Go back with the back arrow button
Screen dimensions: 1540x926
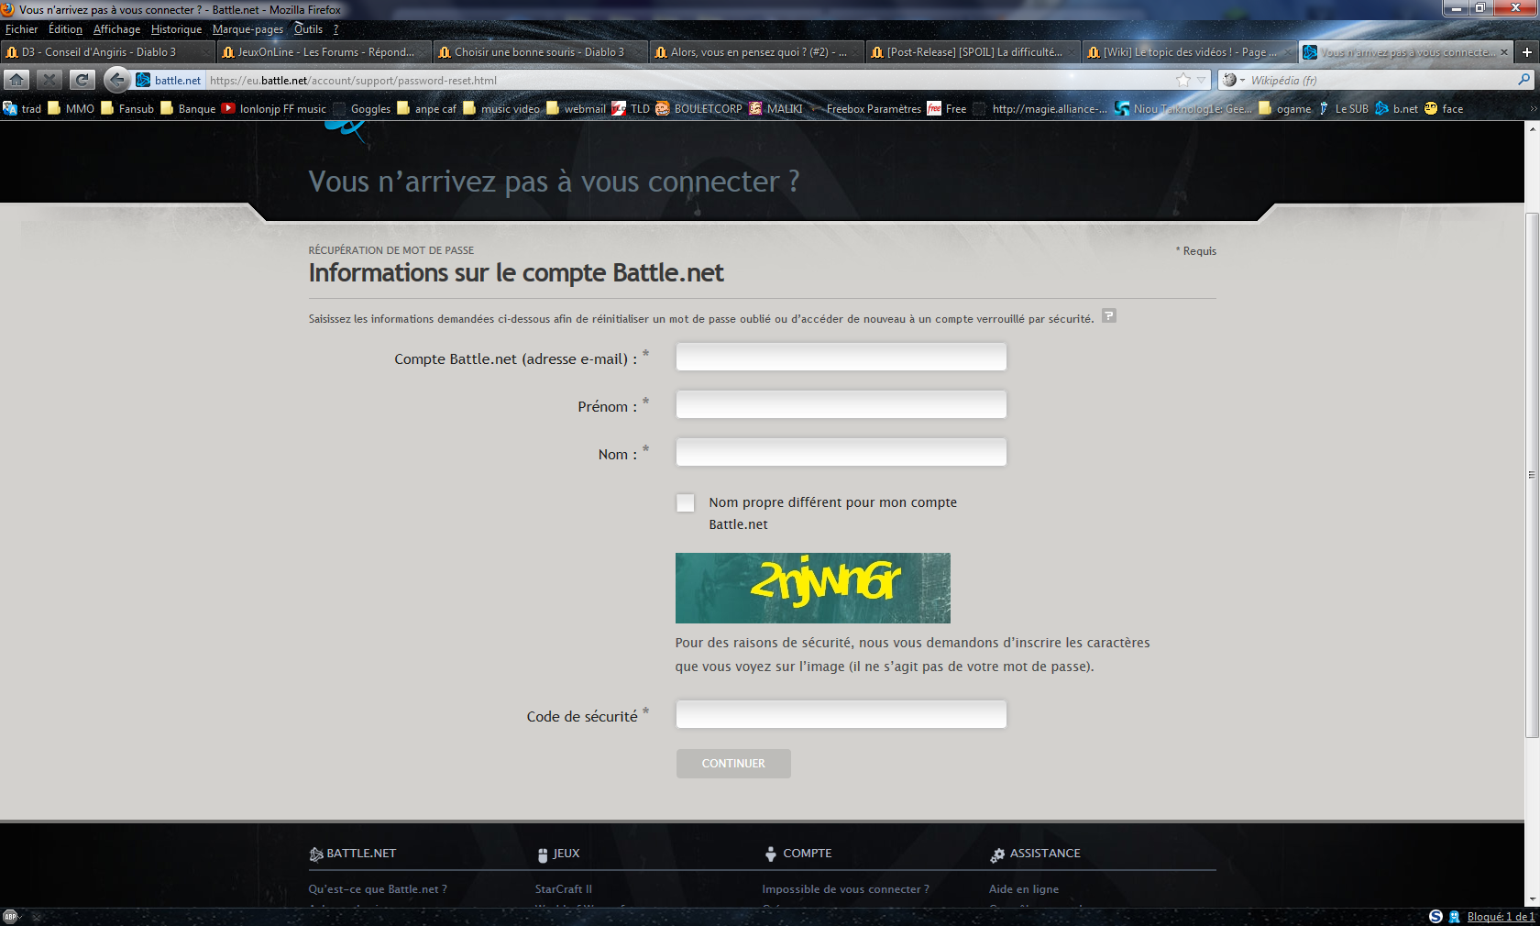pyautogui.click(x=116, y=80)
